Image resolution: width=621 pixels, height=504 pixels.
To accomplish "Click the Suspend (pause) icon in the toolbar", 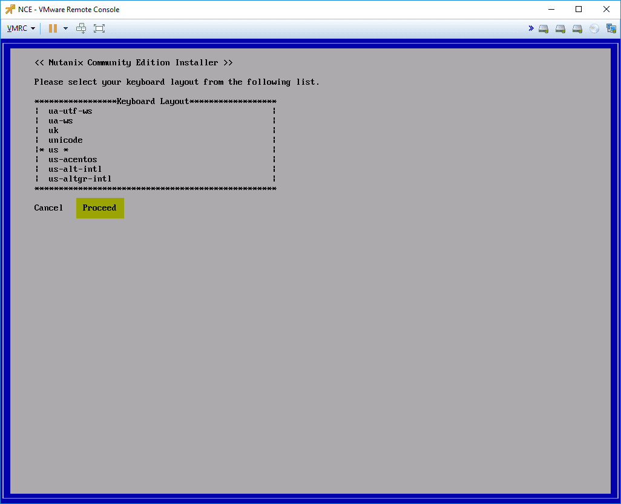I will [x=53, y=28].
